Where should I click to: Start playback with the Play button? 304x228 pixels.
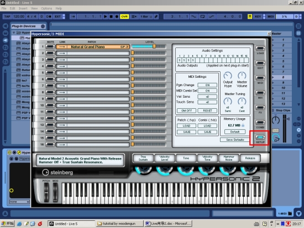click(x=105, y=17)
